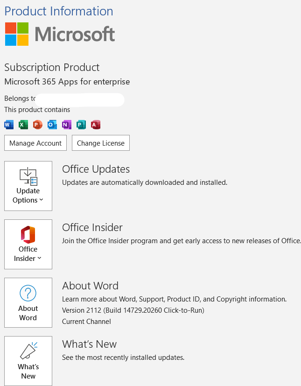301x386 pixels.
Task: Click the Word app icon
Action: 9,125
